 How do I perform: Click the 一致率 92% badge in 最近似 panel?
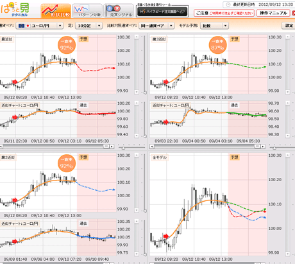[x=67, y=45]
